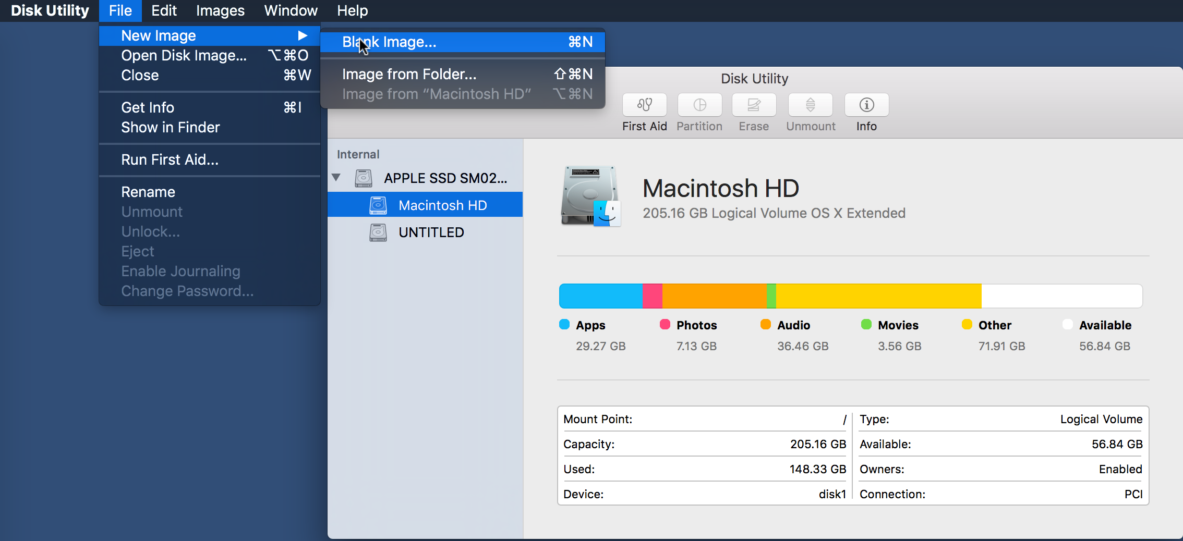
Task: Click the 29.27 GB Apps value
Action: point(601,346)
